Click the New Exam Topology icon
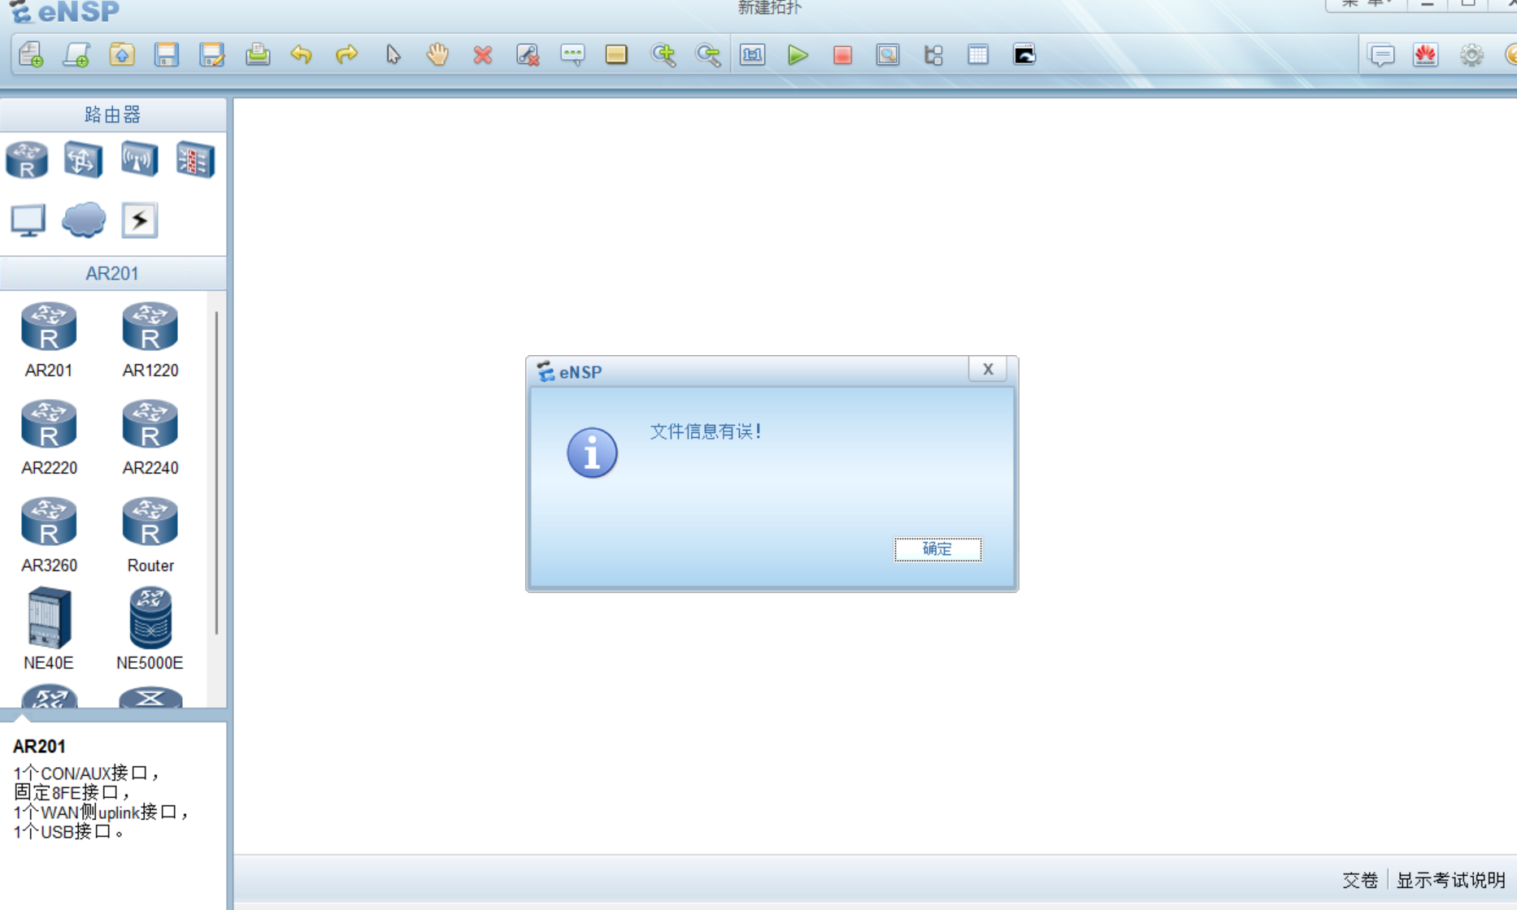The width and height of the screenshot is (1517, 910). click(76, 55)
